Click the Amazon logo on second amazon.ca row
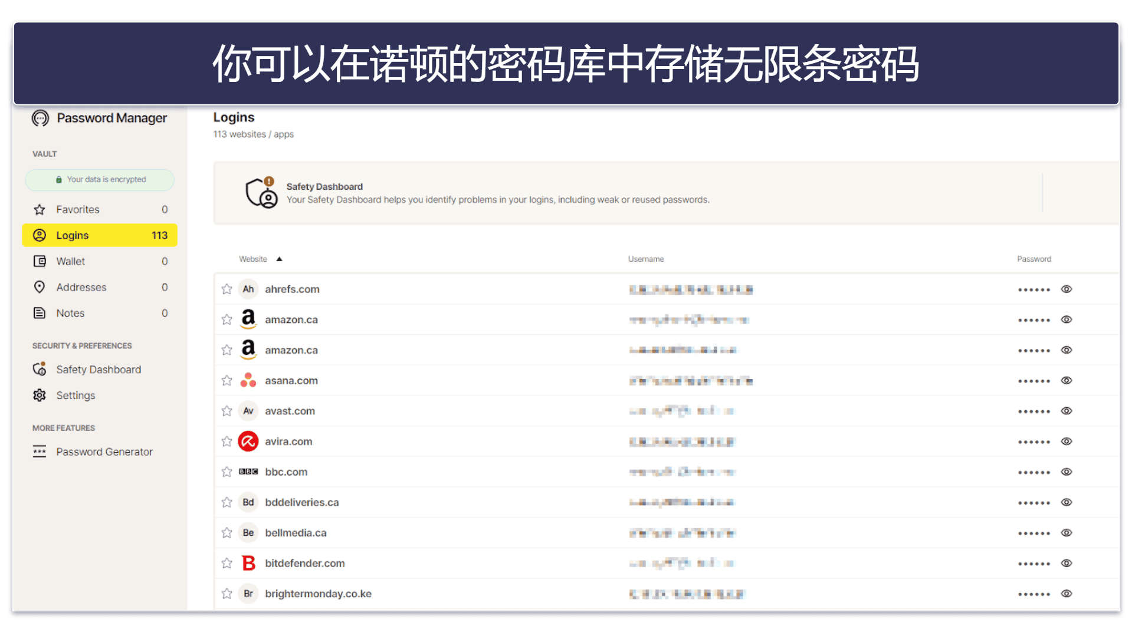This screenshot has height=636, width=1132. pyautogui.click(x=248, y=350)
